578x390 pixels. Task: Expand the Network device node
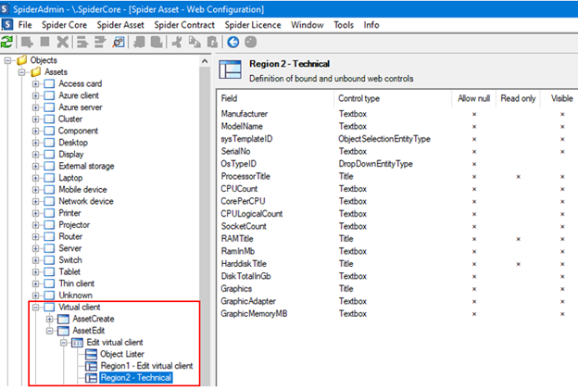coord(36,201)
